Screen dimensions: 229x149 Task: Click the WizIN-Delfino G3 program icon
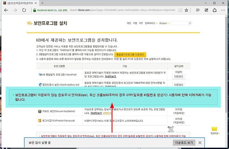pyautogui.click(x=40, y=85)
